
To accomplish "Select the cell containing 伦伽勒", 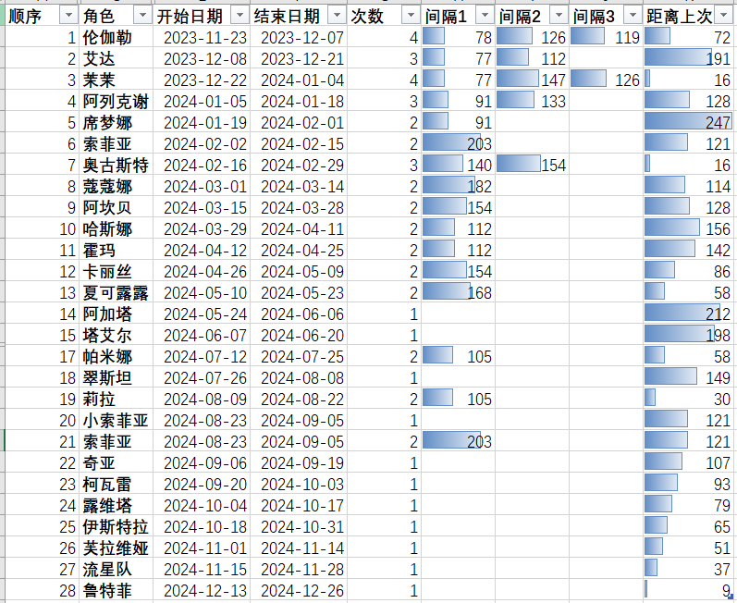I will pyautogui.click(x=117, y=37).
